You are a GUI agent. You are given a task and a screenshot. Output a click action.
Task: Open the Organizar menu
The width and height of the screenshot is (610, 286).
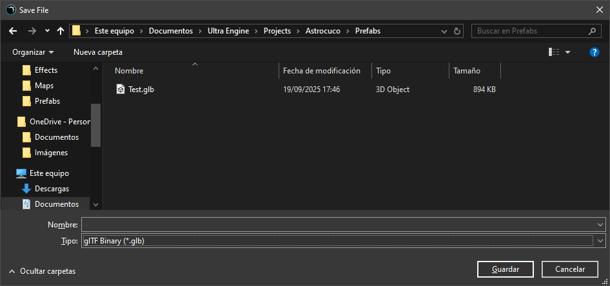[33, 52]
